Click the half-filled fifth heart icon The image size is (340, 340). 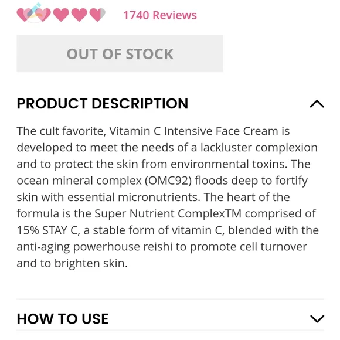[x=97, y=15]
